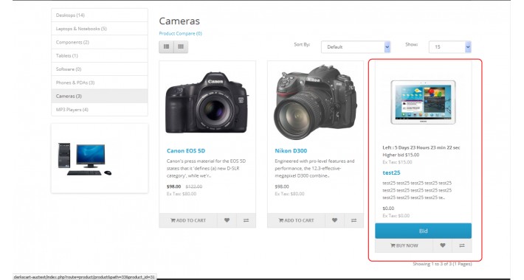
Task: Select the auction time left text
Action: click(421, 147)
